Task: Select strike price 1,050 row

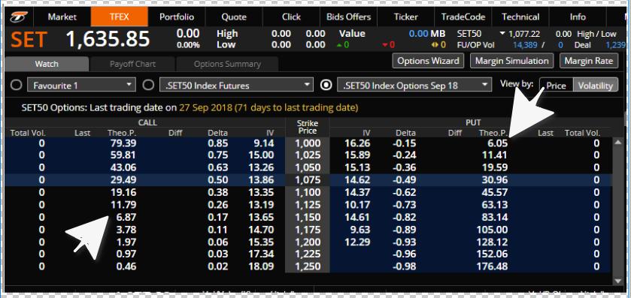Action: point(308,167)
